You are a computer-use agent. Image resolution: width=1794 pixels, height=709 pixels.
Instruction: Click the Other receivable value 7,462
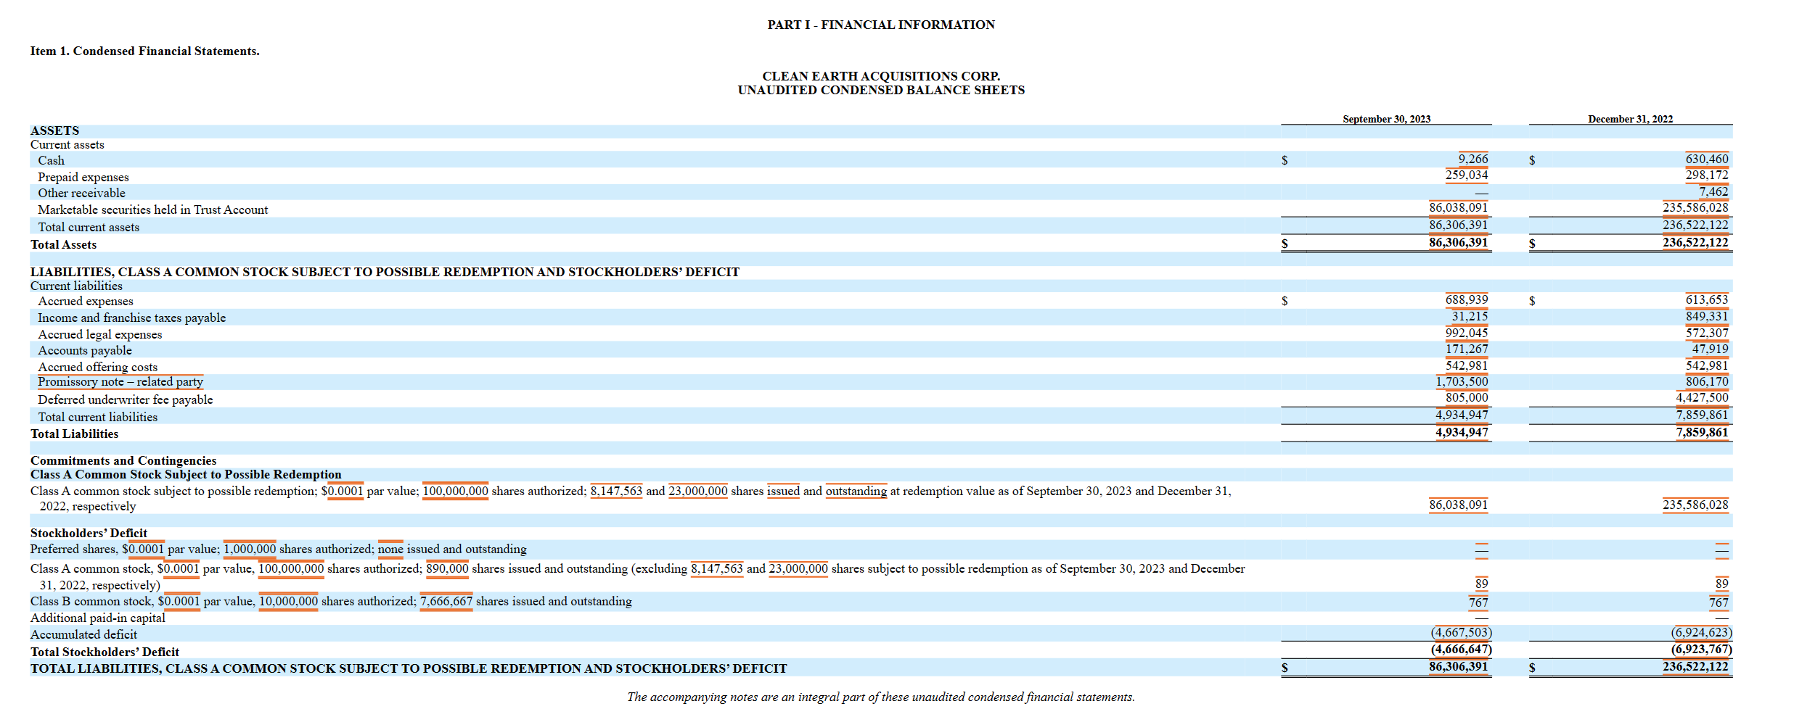point(1713,191)
